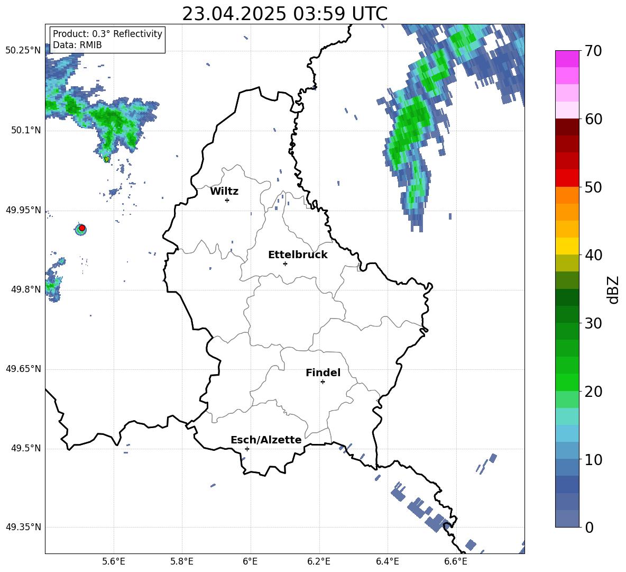
Task: Click the 6.4°E longitude tick label
Action: click(387, 561)
